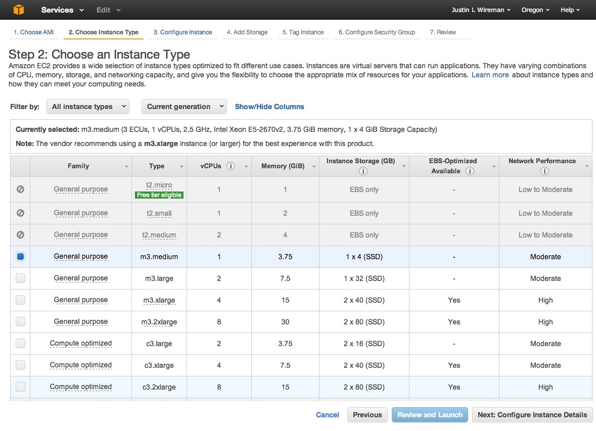This screenshot has height=431, width=596.
Task: Open the All instance types filter
Action: click(88, 107)
